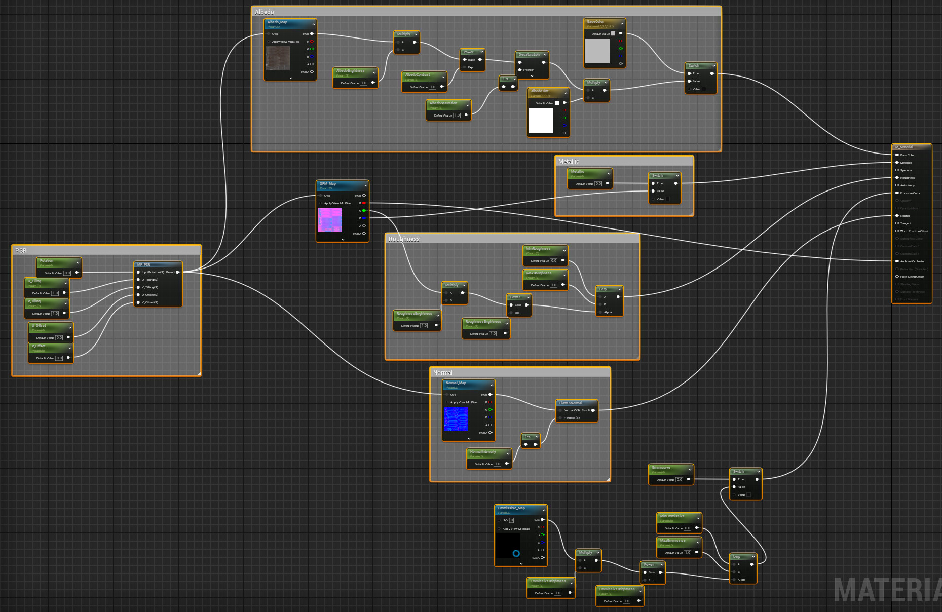Toggle Apply View MipBias on ORM_Map
942x612 pixels.
[x=321, y=203]
